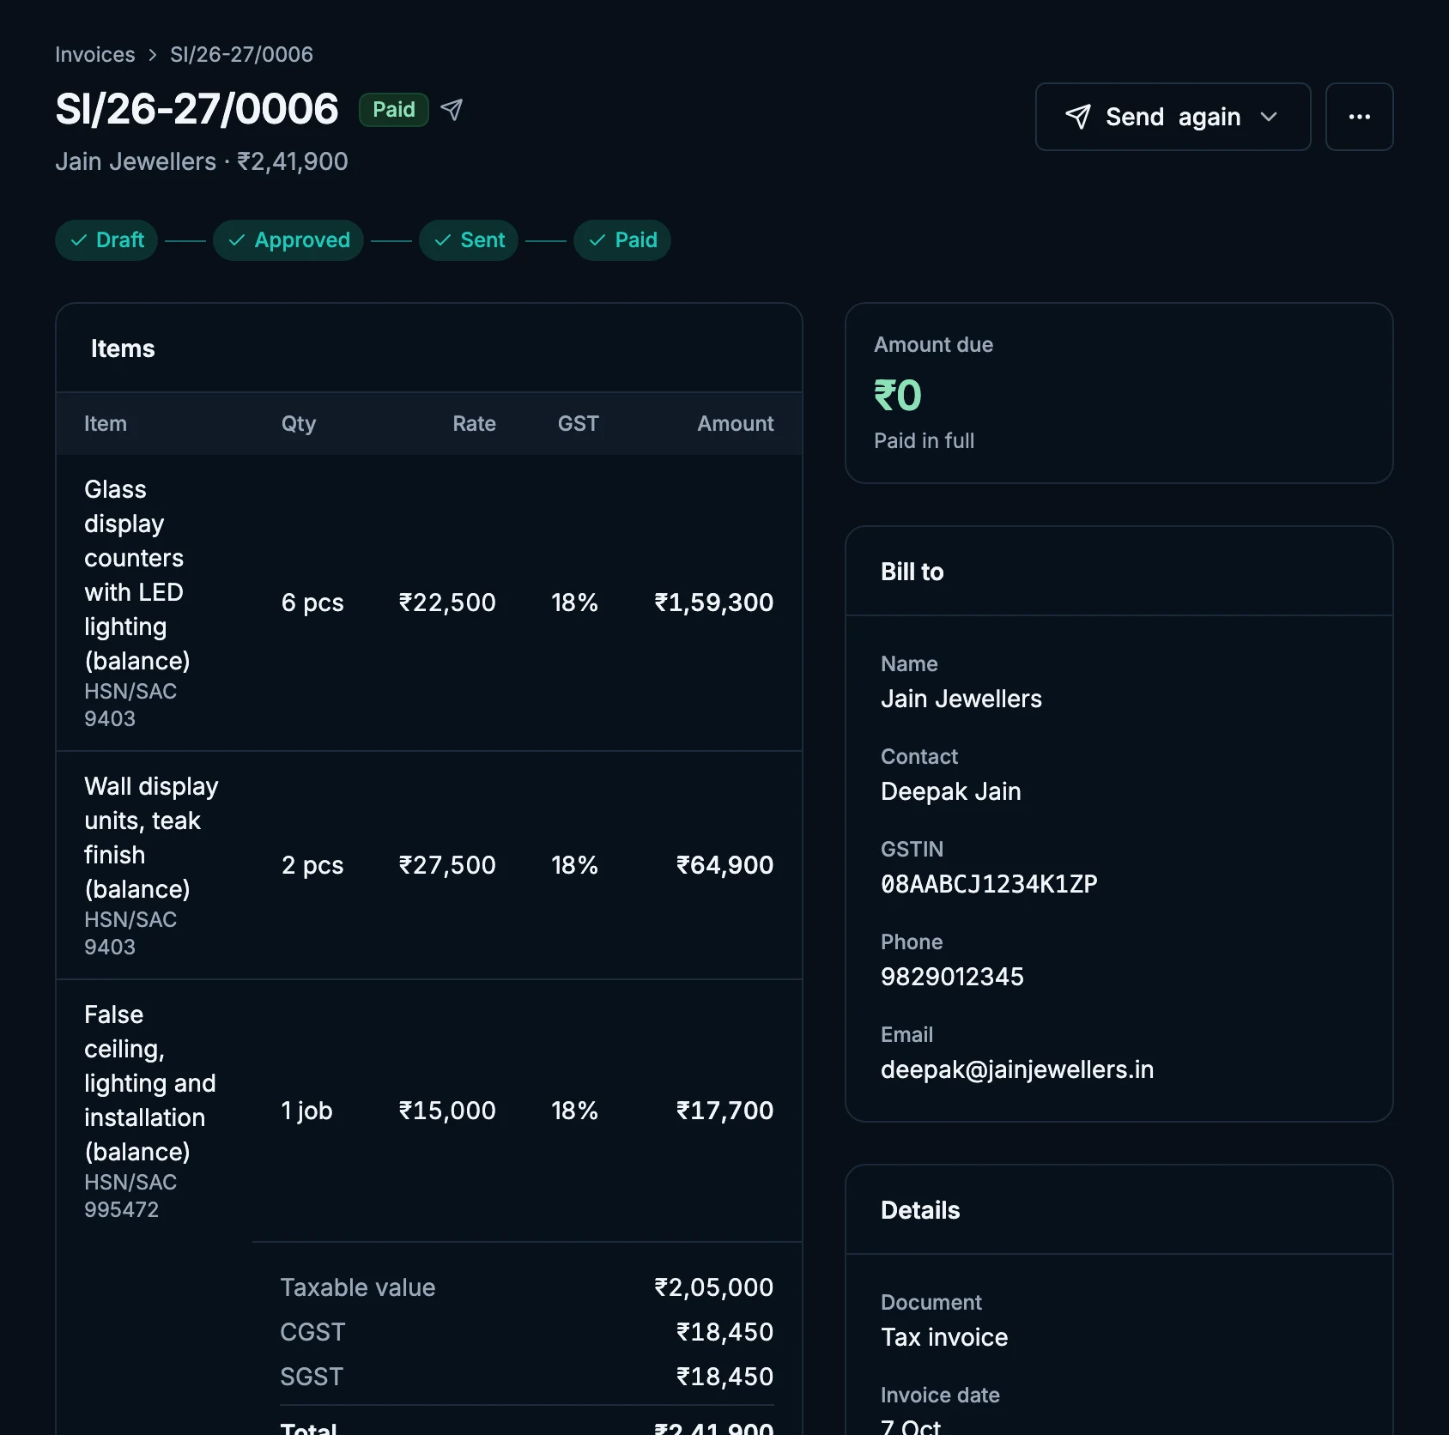This screenshot has width=1449, height=1435.
Task: Click the Items card heading
Action: tap(123, 348)
